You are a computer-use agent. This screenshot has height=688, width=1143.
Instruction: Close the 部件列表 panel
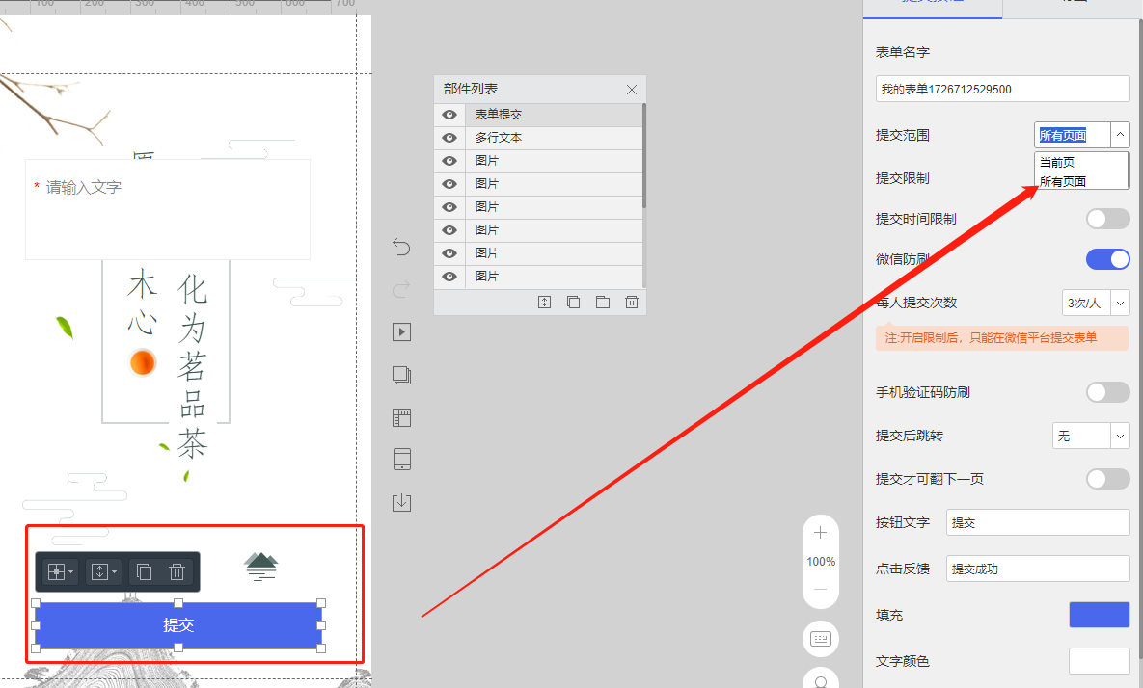(631, 90)
